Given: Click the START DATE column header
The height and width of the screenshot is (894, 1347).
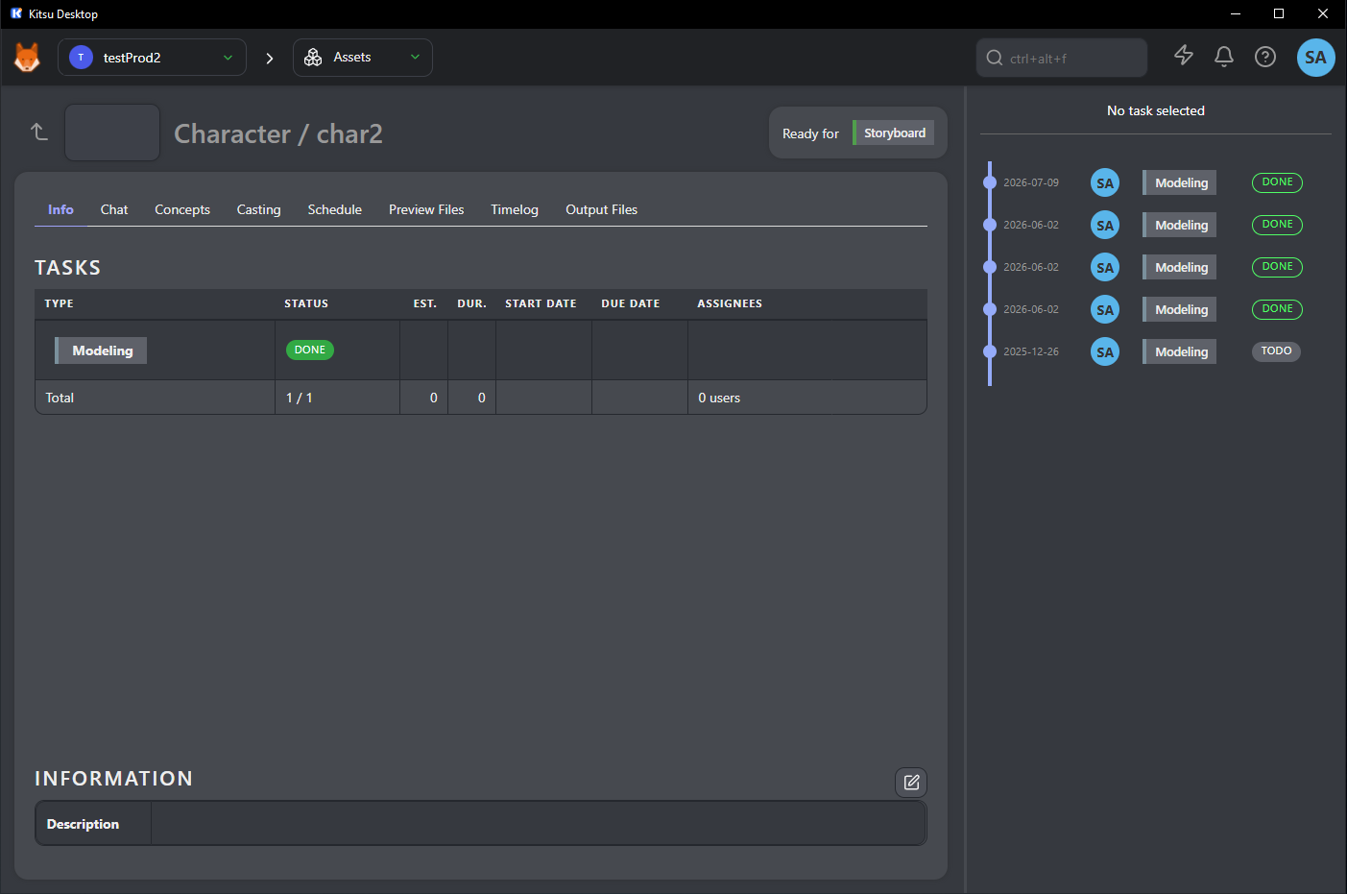Looking at the screenshot, I should point(541,303).
